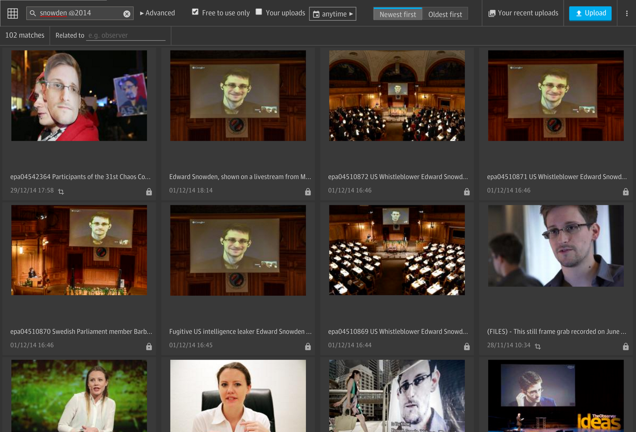Click lock icon on Fugitive US intelligence card
This screenshot has height=432, width=636.
point(308,346)
